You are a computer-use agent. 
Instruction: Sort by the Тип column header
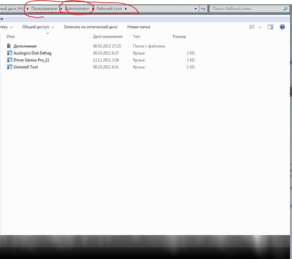[x=136, y=37]
